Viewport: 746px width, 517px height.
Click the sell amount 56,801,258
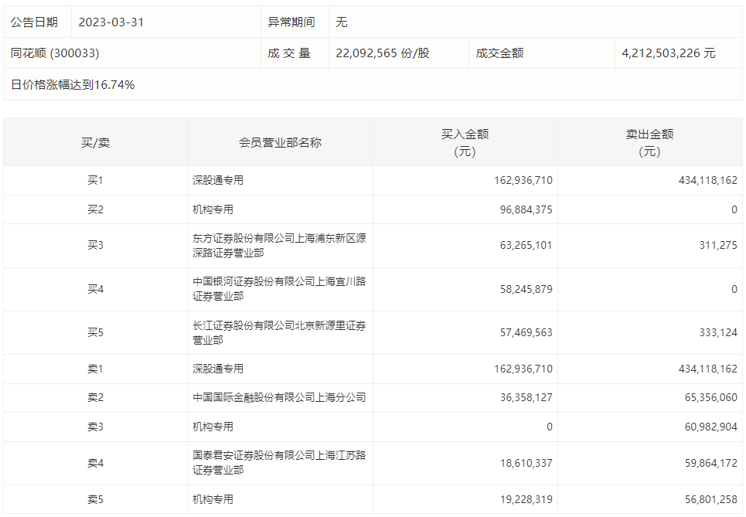coord(710,499)
